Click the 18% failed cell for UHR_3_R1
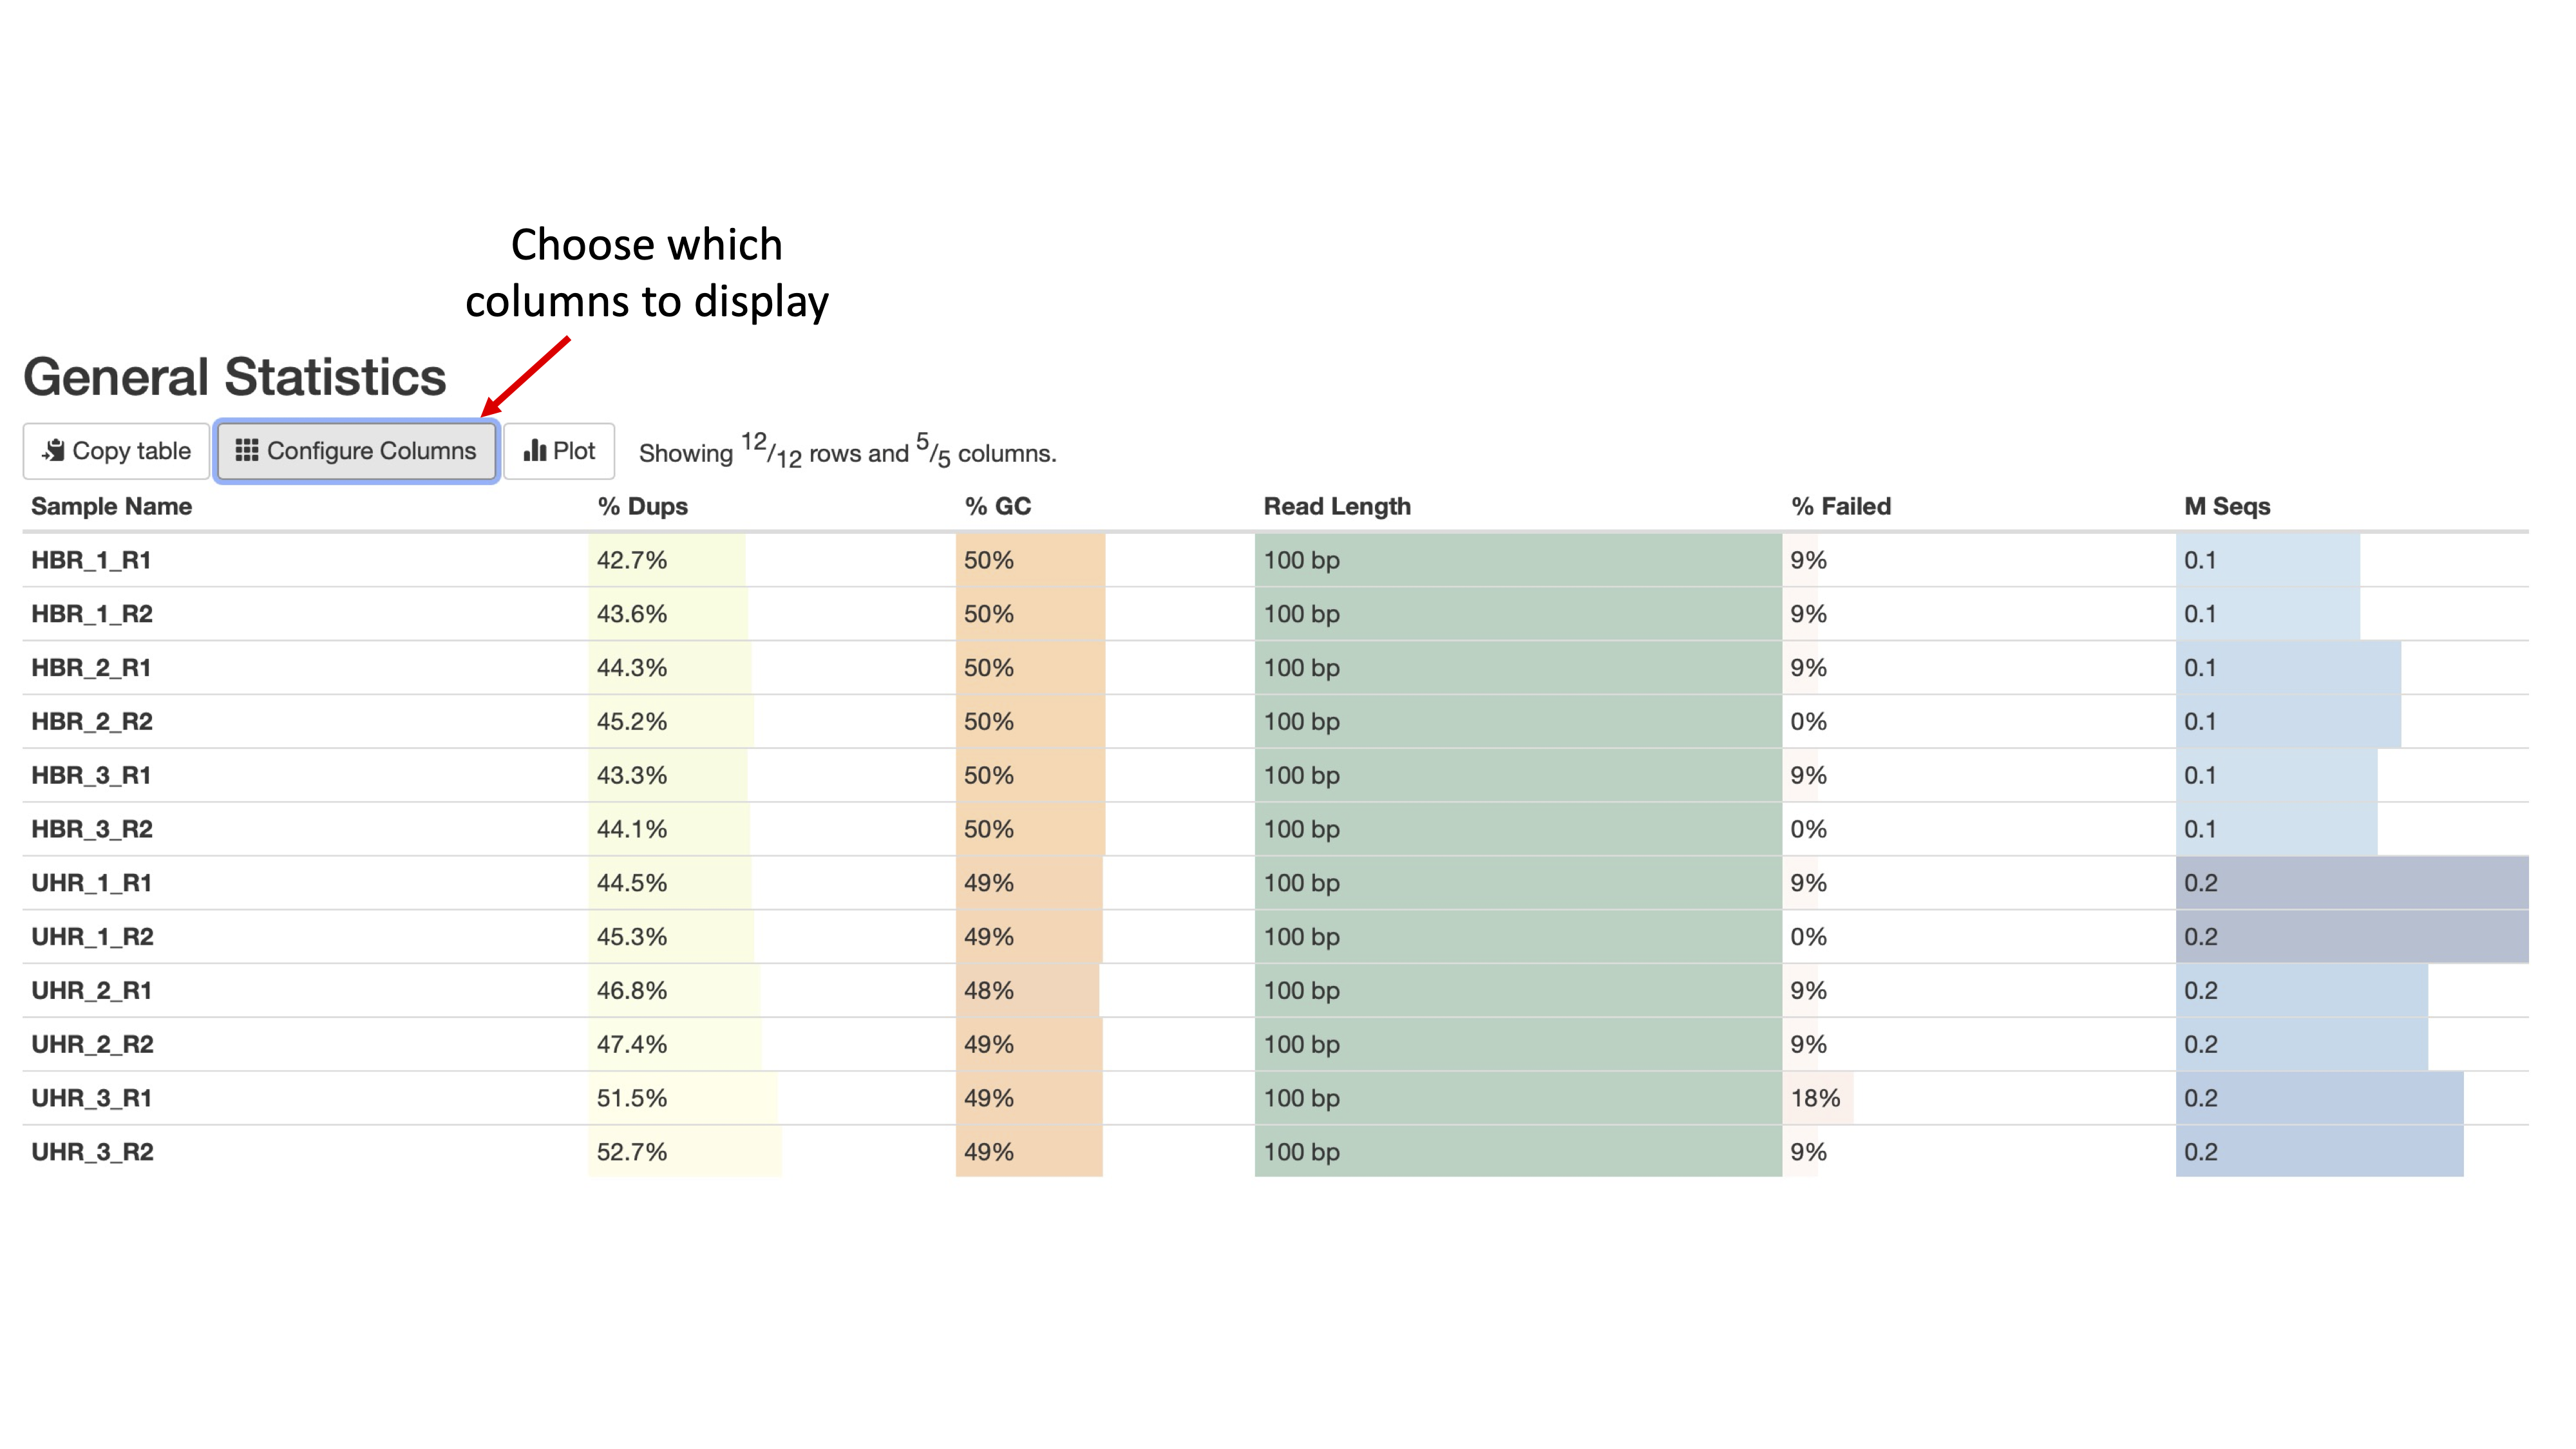 pyautogui.click(x=1816, y=1098)
